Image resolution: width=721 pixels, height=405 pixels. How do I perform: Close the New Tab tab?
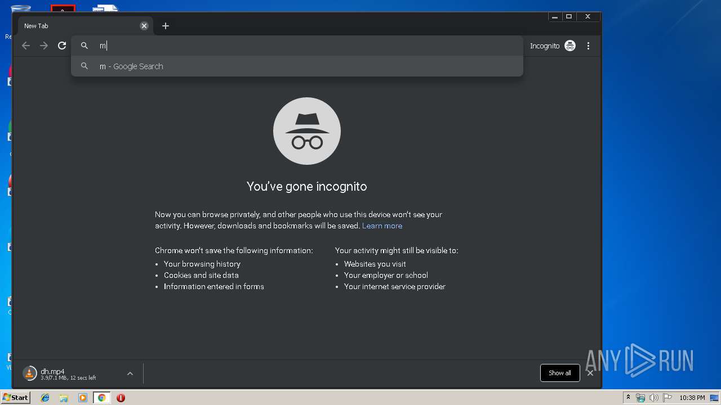coord(144,26)
